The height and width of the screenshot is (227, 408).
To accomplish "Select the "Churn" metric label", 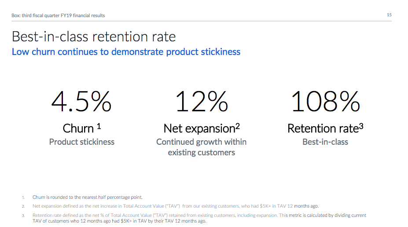I will [x=78, y=128].
